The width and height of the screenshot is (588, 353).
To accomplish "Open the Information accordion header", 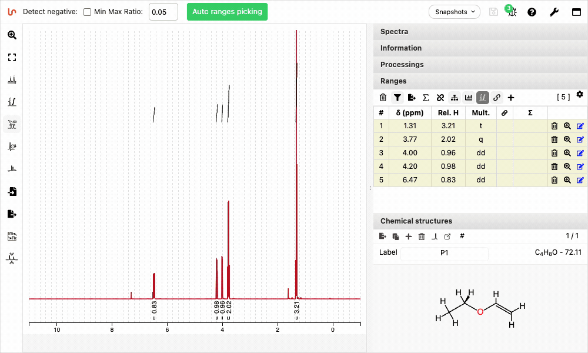I will click(479, 48).
